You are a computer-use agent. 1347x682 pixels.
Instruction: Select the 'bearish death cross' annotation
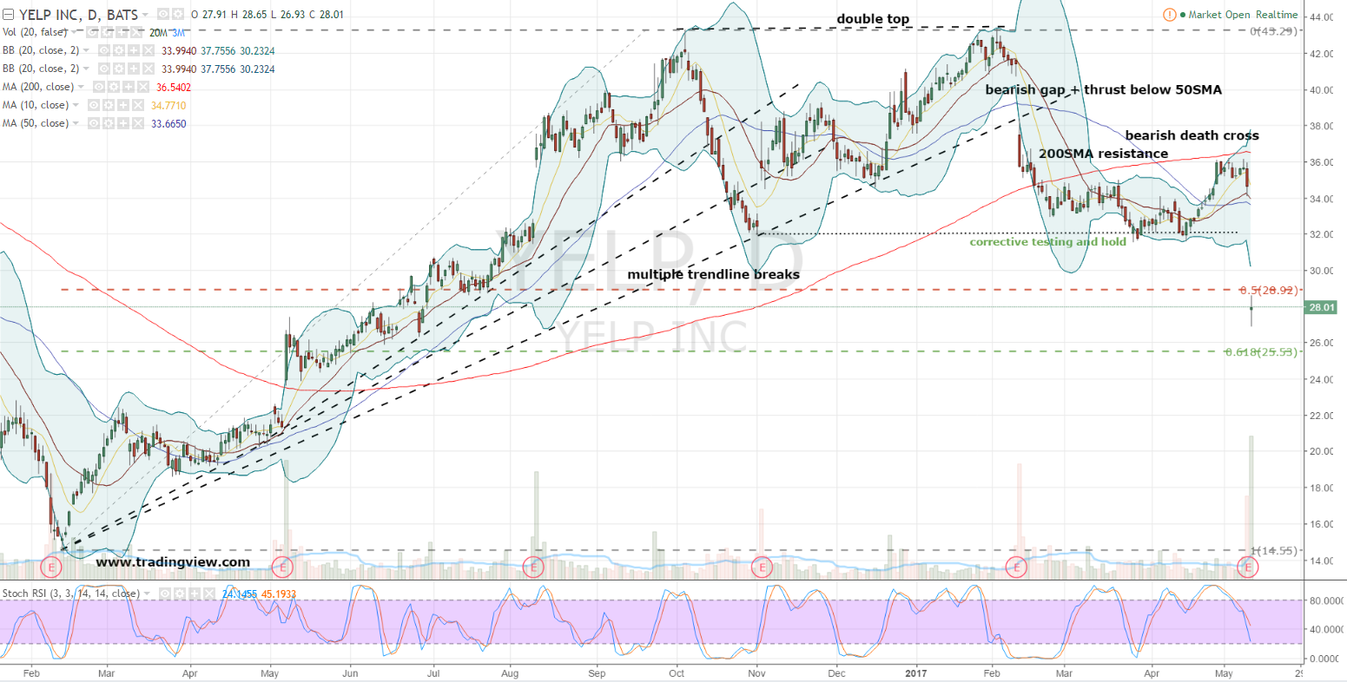pyautogui.click(x=1192, y=135)
